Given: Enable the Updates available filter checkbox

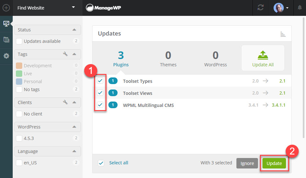Looking at the screenshot, I should pos(19,41).
